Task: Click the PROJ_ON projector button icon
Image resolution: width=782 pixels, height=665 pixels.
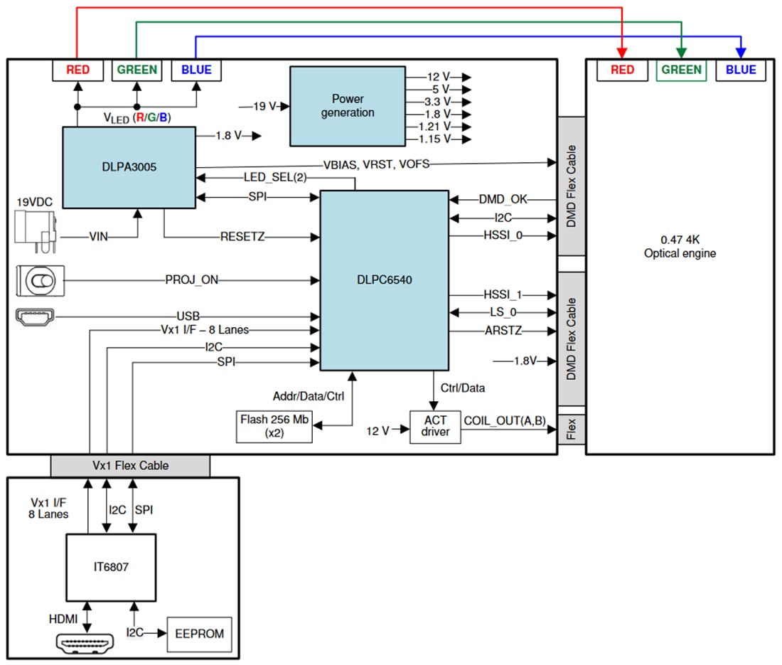Action: tap(39, 280)
